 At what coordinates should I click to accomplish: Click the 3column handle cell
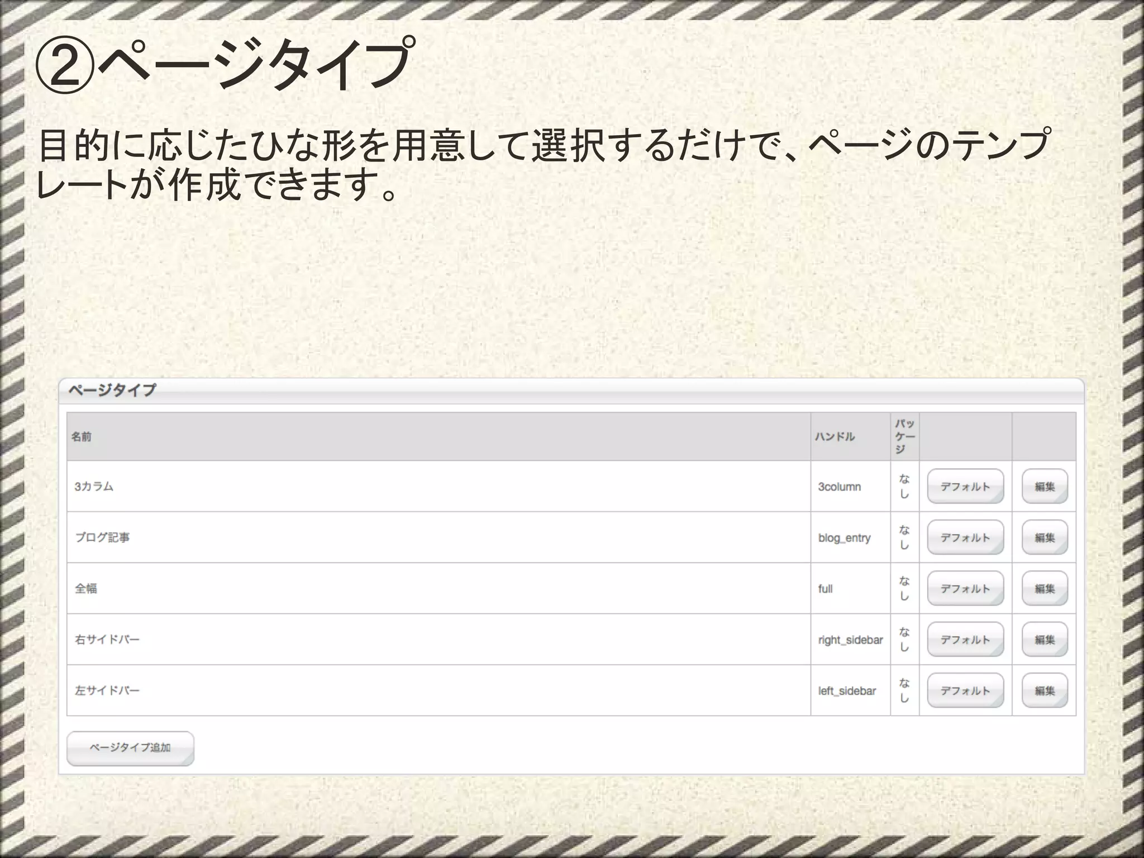(851, 487)
